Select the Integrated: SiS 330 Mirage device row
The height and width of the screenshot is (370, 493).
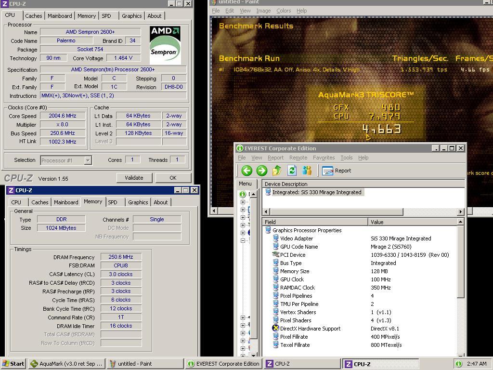(x=314, y=192)
